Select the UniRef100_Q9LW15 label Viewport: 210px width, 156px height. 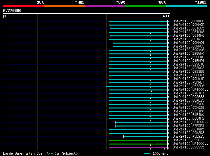(x=188, y=79)
